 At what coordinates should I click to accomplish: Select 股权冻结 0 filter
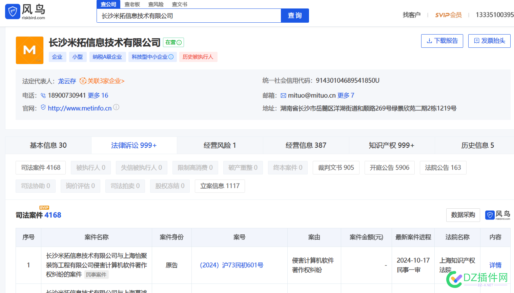tap(170, 186)
